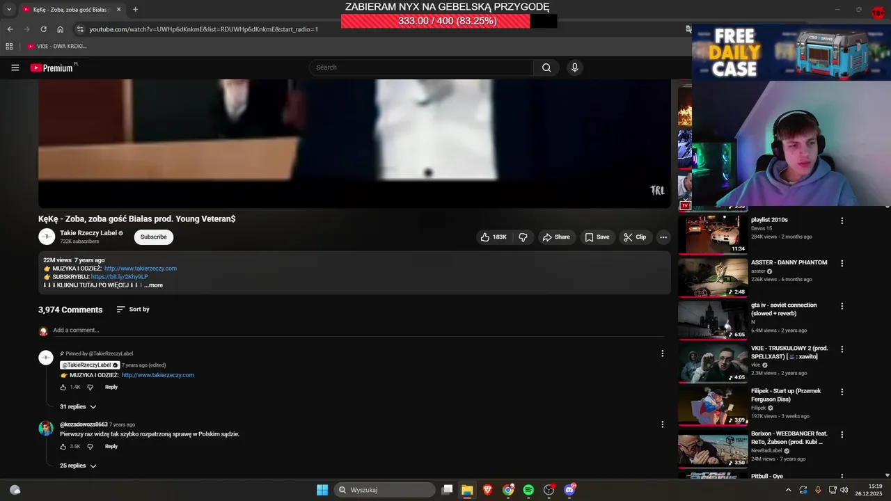Open Spotify from the taskbar
891x501 pixels.
coord(528,490)
